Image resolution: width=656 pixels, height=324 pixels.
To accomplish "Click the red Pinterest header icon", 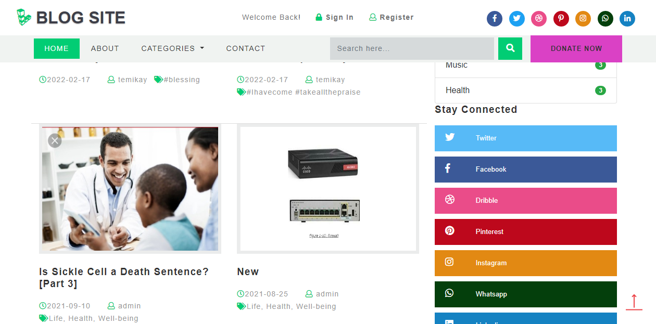I will click(x=561, y=19).
